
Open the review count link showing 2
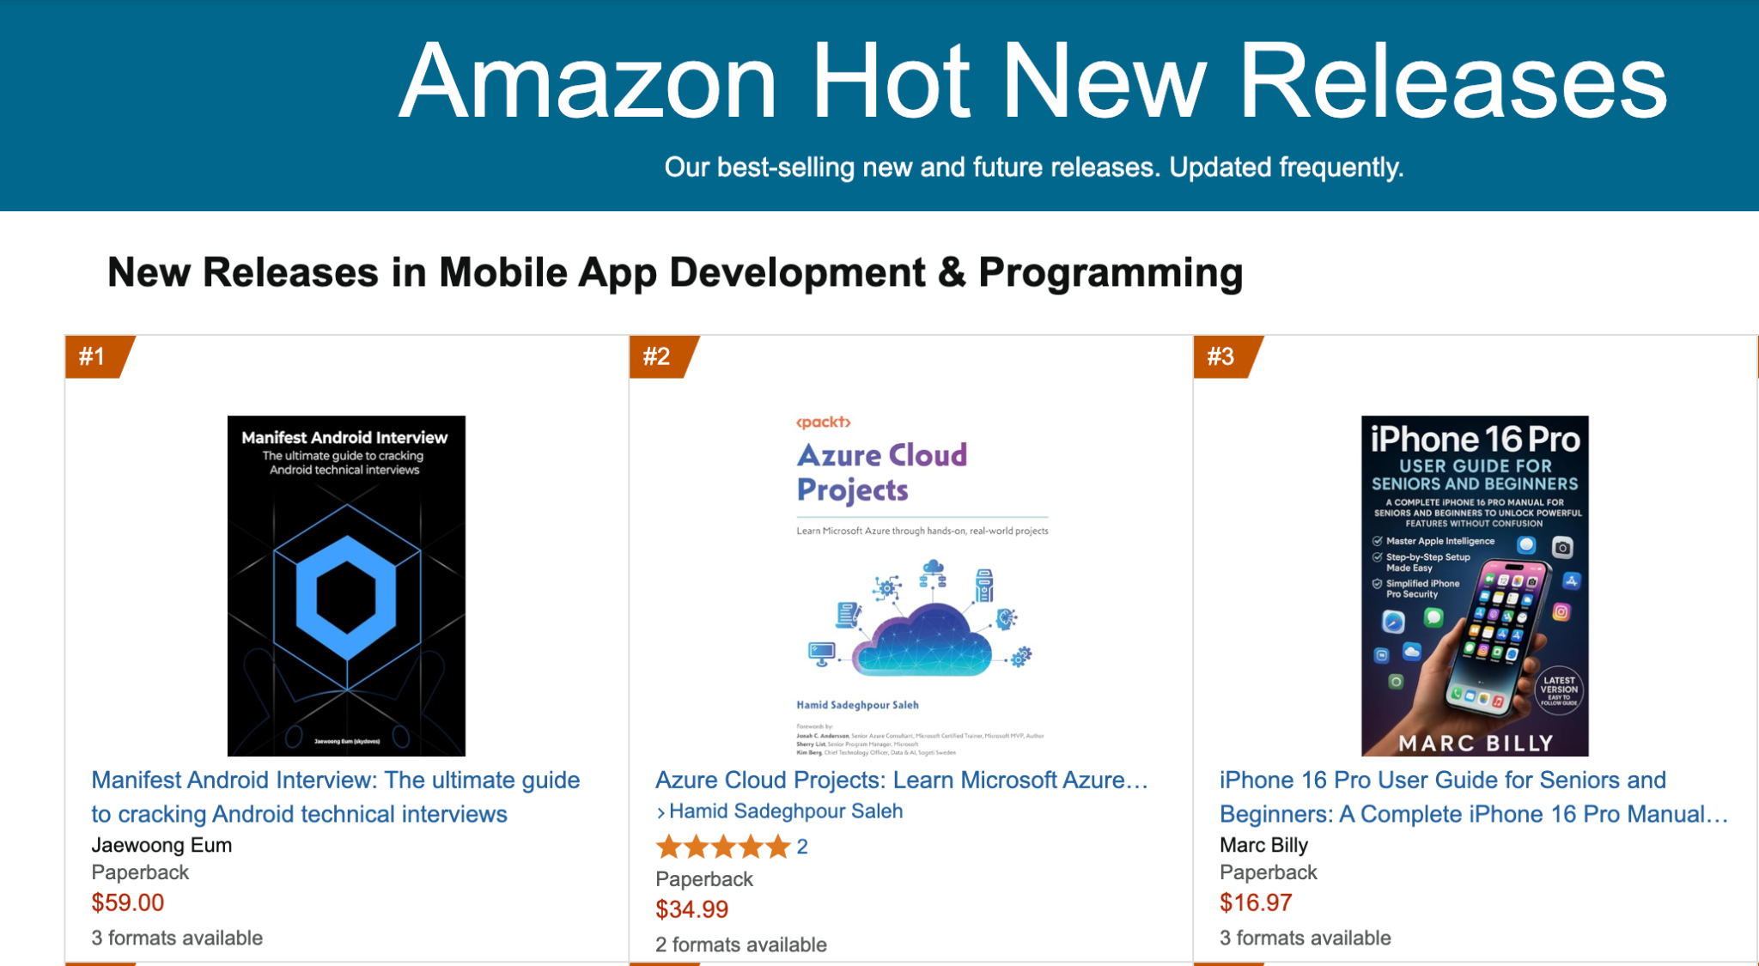pyautogui.click(x=800, y=847)
